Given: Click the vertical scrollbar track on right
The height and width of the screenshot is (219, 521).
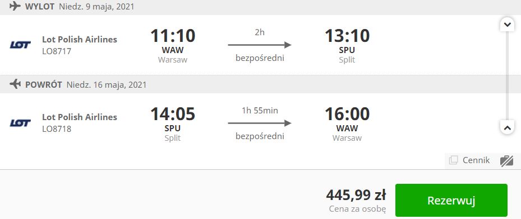Looking at the screenshot, I should pos(507,75).
